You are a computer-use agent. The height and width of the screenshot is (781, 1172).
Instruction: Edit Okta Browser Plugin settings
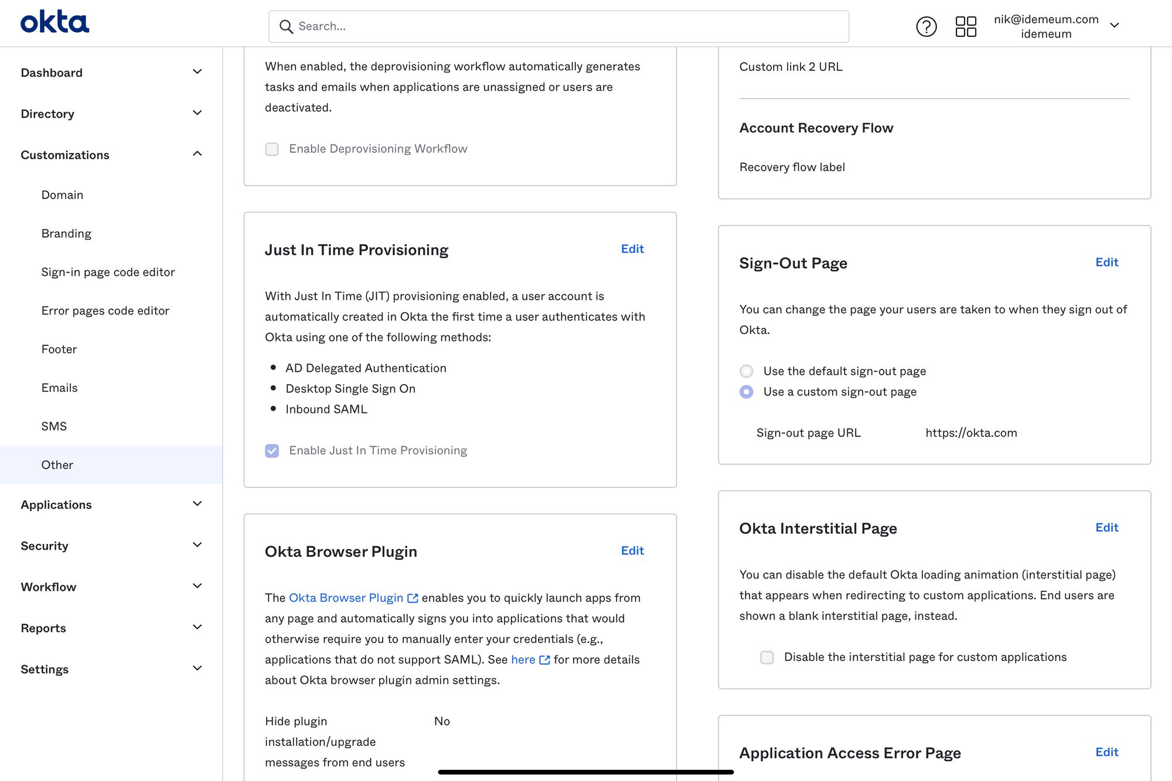[632, 550]
